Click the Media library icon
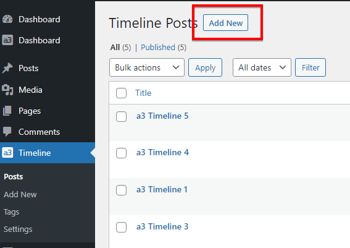The width and height of the screenshot is (350, 248). point(7,90)
